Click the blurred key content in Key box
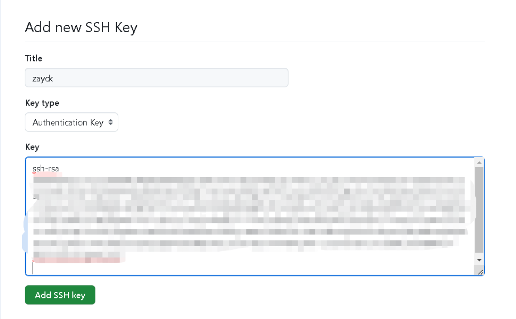The width and height of the screenshot is (516, 319). (x=249, y=213)
